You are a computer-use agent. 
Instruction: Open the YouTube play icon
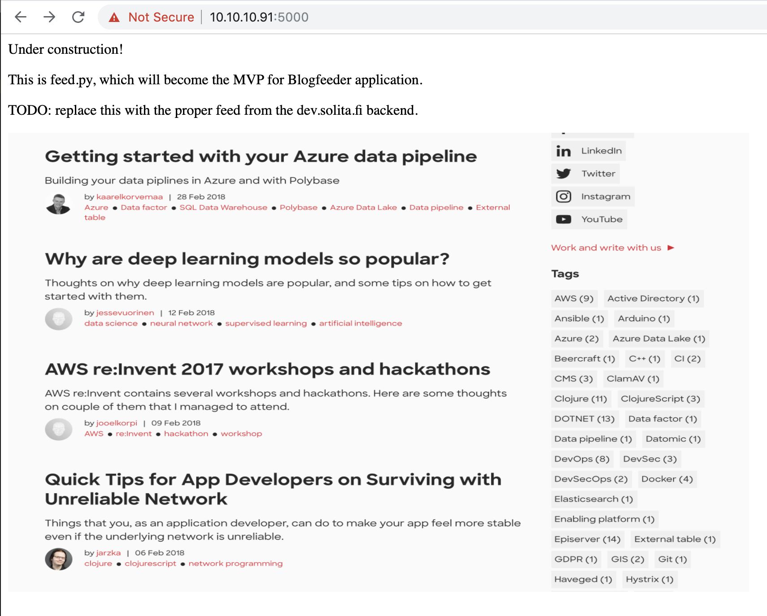(x=563, y=219)
